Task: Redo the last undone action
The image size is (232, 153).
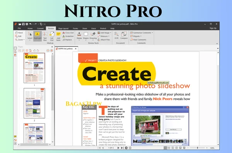Action: (36, 24)
